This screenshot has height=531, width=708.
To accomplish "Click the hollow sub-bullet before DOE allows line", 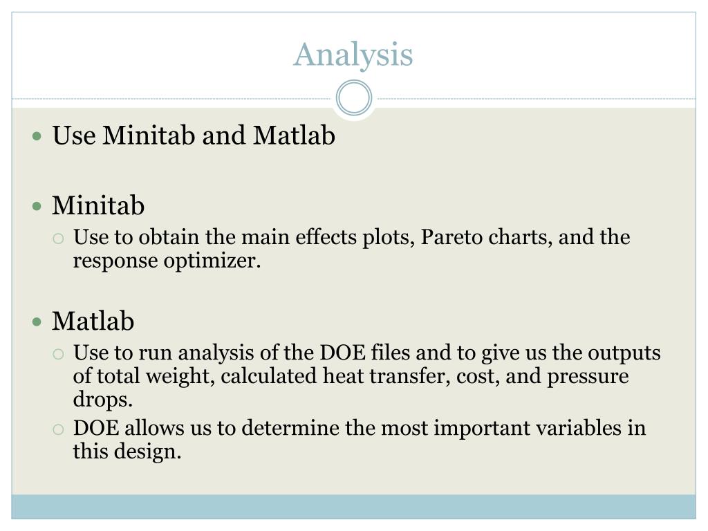I will [58, 429].
